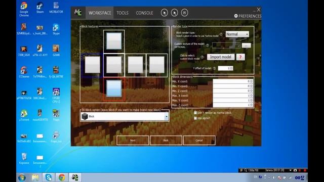Switch to MCreator in the taskbar
This screenshot has width=324, height=182.
pyautogui.click(x=75, y=177)
